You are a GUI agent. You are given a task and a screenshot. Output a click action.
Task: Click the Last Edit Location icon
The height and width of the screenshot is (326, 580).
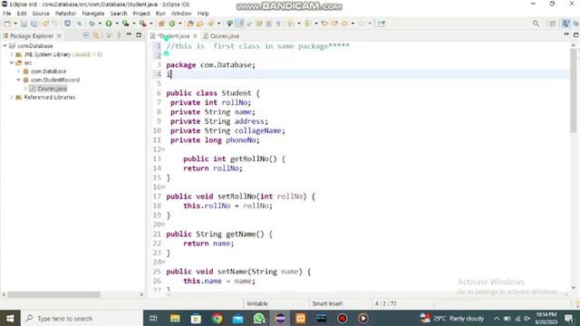click(324, 24)
